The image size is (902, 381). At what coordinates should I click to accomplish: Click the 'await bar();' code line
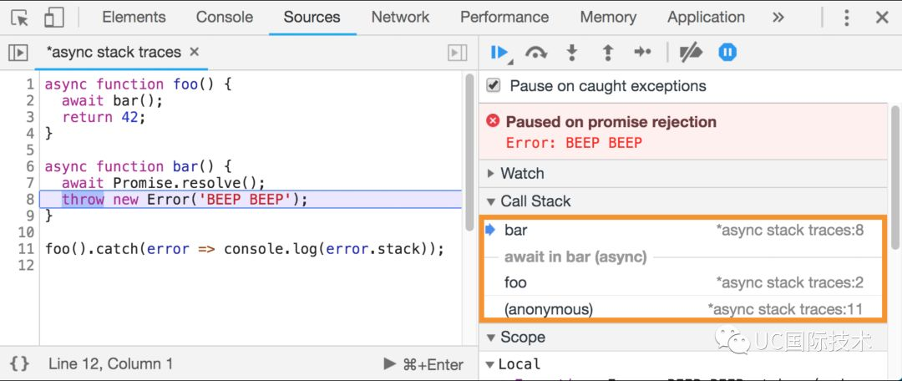[113, 101]
